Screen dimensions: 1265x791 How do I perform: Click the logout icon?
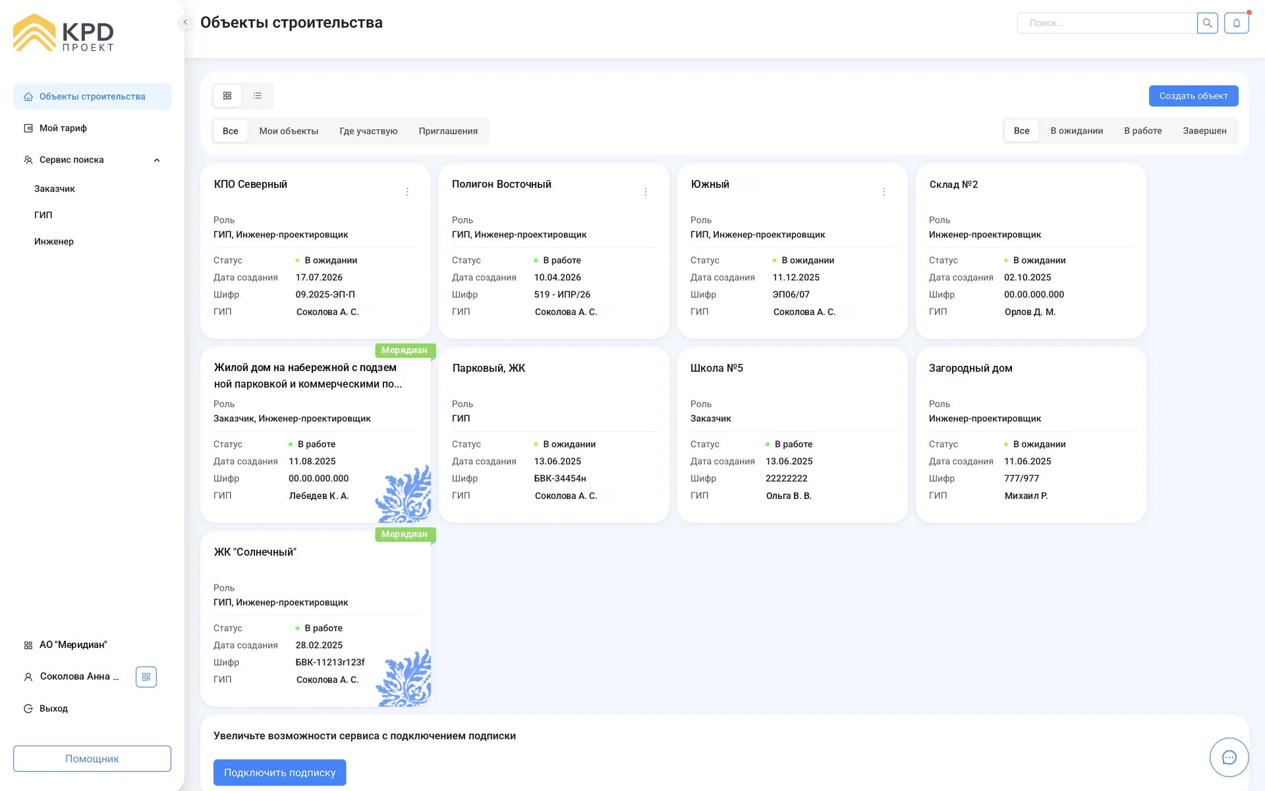[x=28, y=709]
